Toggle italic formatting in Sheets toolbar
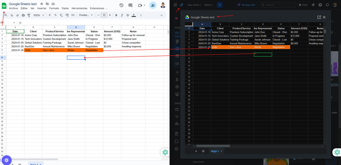 (x=122, y=15)
